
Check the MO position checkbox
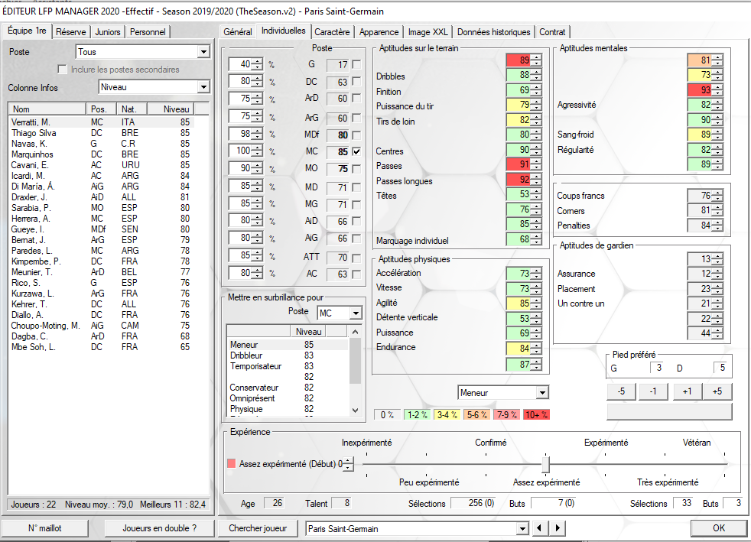point(356,168)
